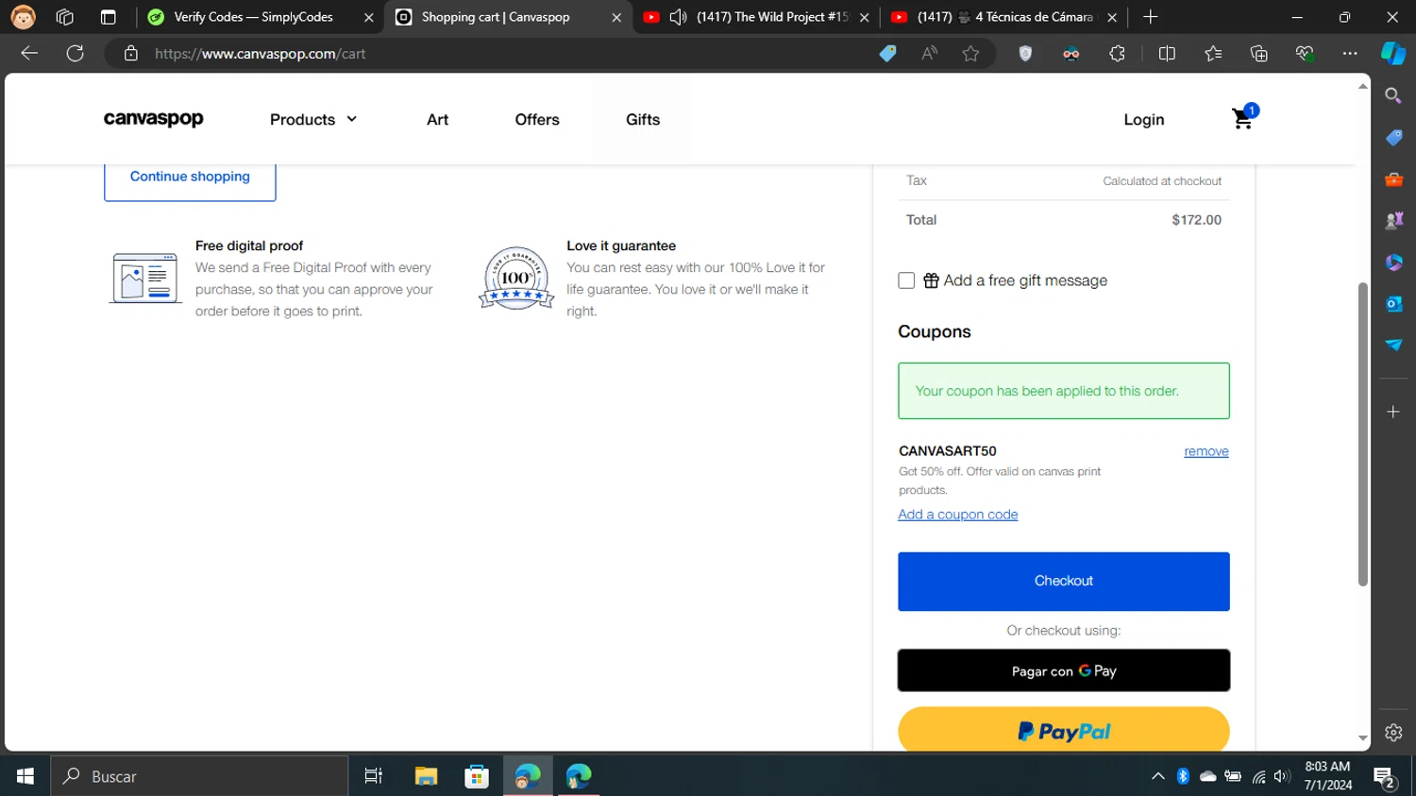Open a new browser tab
Image resolution: width=1416 pixels, height=796 pixels.
point(1150,17)
